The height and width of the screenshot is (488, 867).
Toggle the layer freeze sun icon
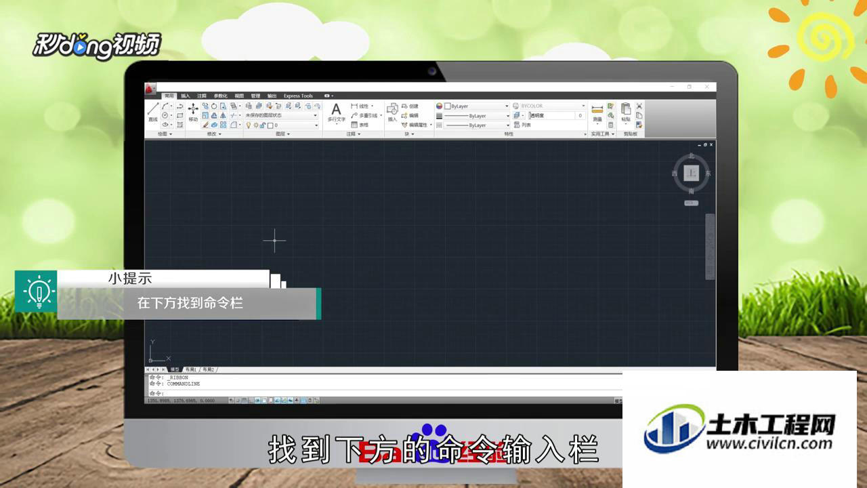point(256,125)
